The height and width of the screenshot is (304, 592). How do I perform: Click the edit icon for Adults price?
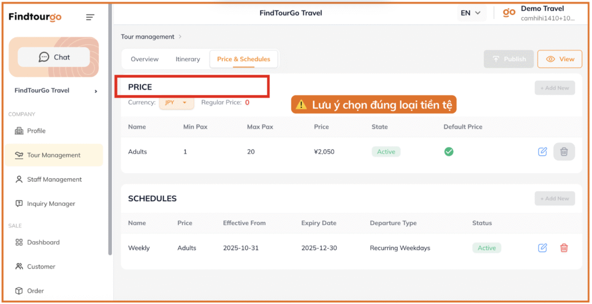(x=542, y=152)
